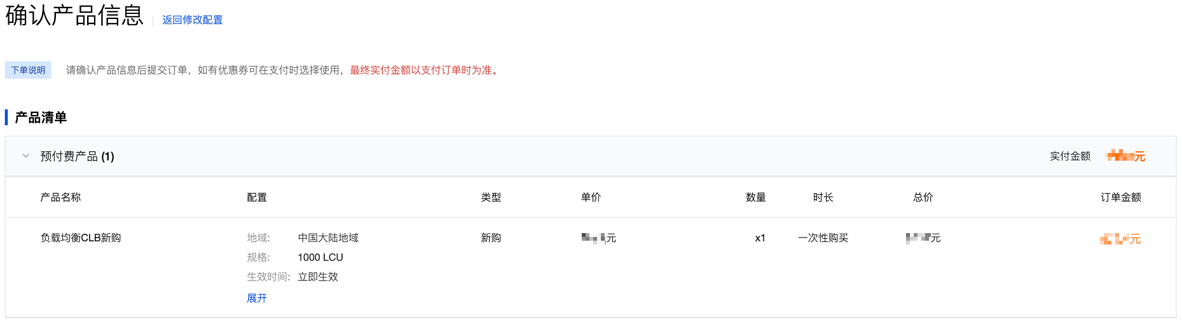Click the red 最终实付金额 notice text
Screen dimensions: 1182x322
pos(425,70)
